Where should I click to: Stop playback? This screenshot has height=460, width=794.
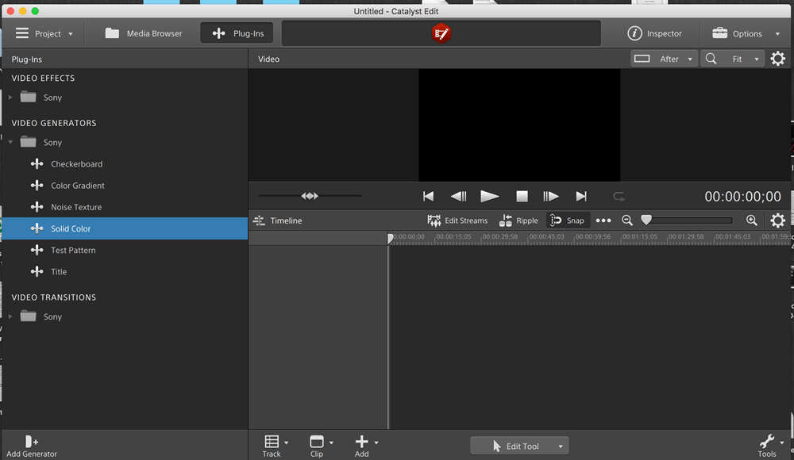(522, 197)
